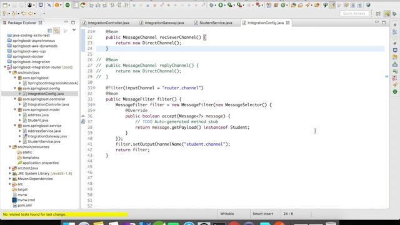400x225 pixels.
Task: Expand the JRE System Library node
Action: tap(10, 174)
